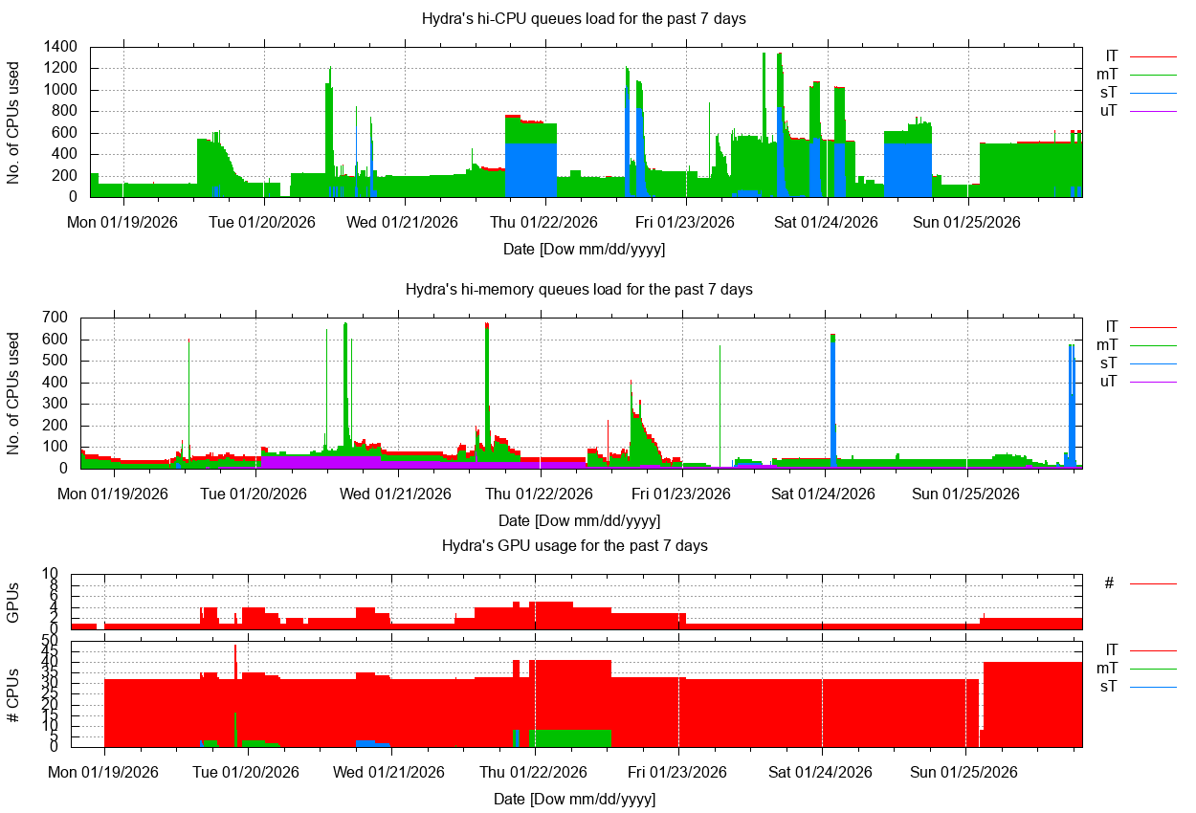Click the red lT legend line in hi-memory chart

click(1152, 327)
